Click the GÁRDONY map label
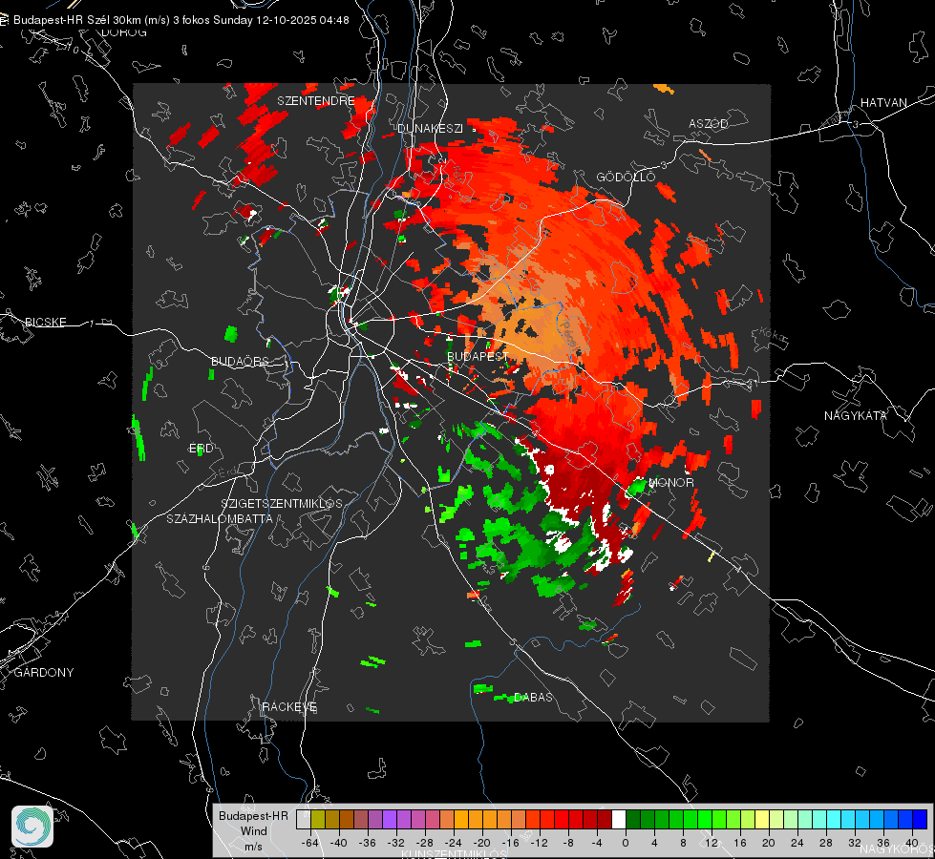This screenshot has height=859, width=935. tap(44, 673)
